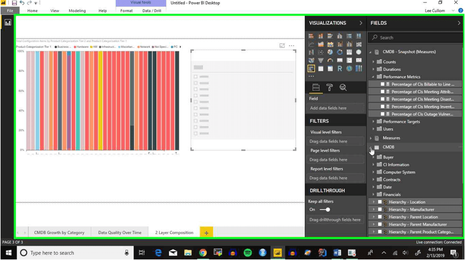
Task: Check Percentage of CIs Meeting Disast field
Action: click(x=383, y=99)
